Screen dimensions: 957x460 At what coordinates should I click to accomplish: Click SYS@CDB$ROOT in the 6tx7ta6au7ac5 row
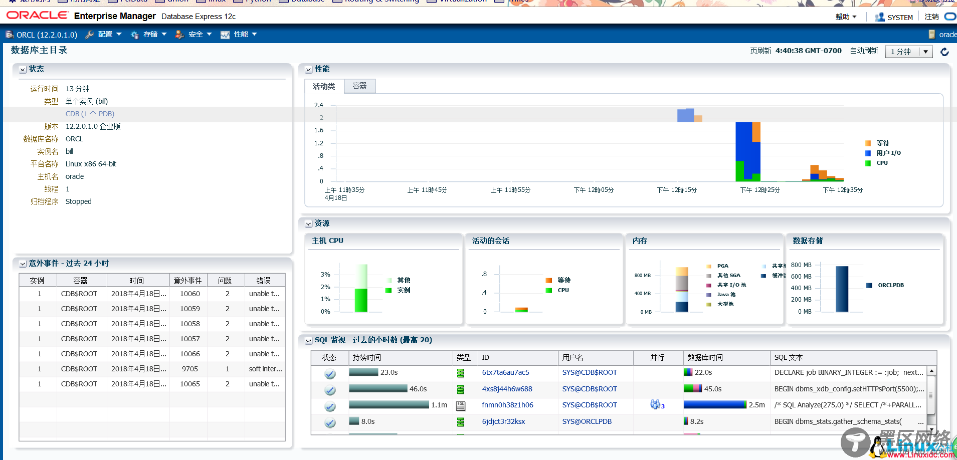590,372
